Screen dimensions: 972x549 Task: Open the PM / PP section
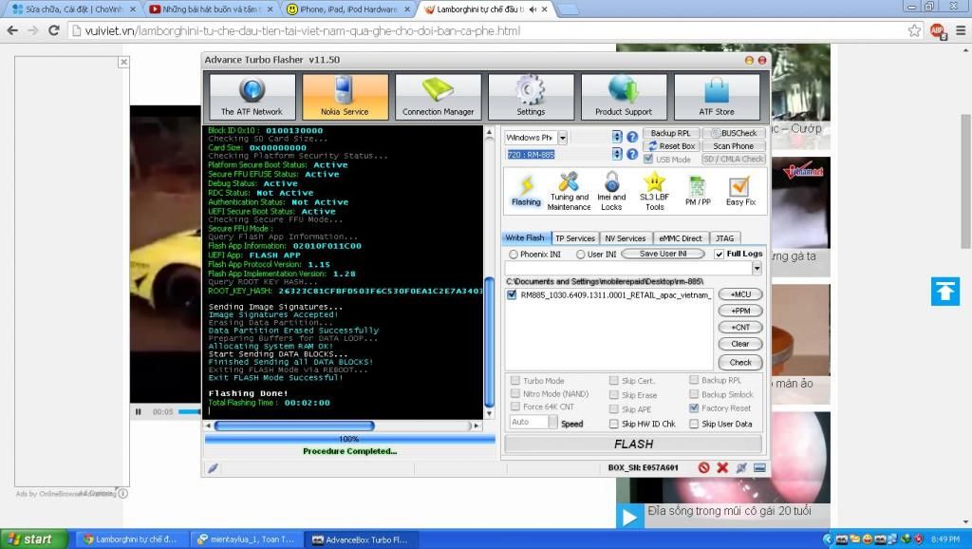click(698, 191)
